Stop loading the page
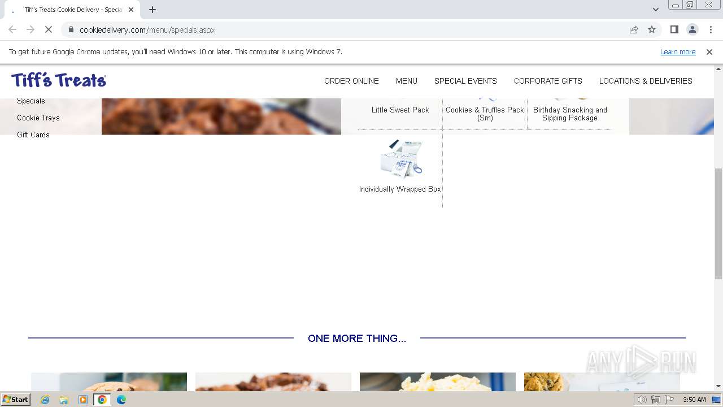The height and width of the screenshot is (407, 723). 49,29
